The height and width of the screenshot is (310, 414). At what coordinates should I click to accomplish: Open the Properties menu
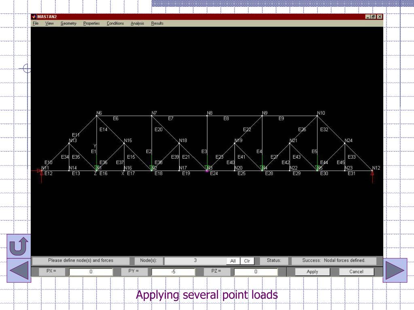point(91,23)
